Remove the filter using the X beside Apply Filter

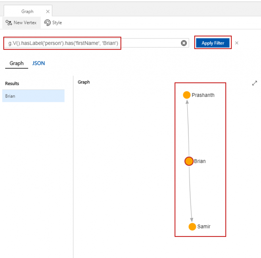(237, 43)
